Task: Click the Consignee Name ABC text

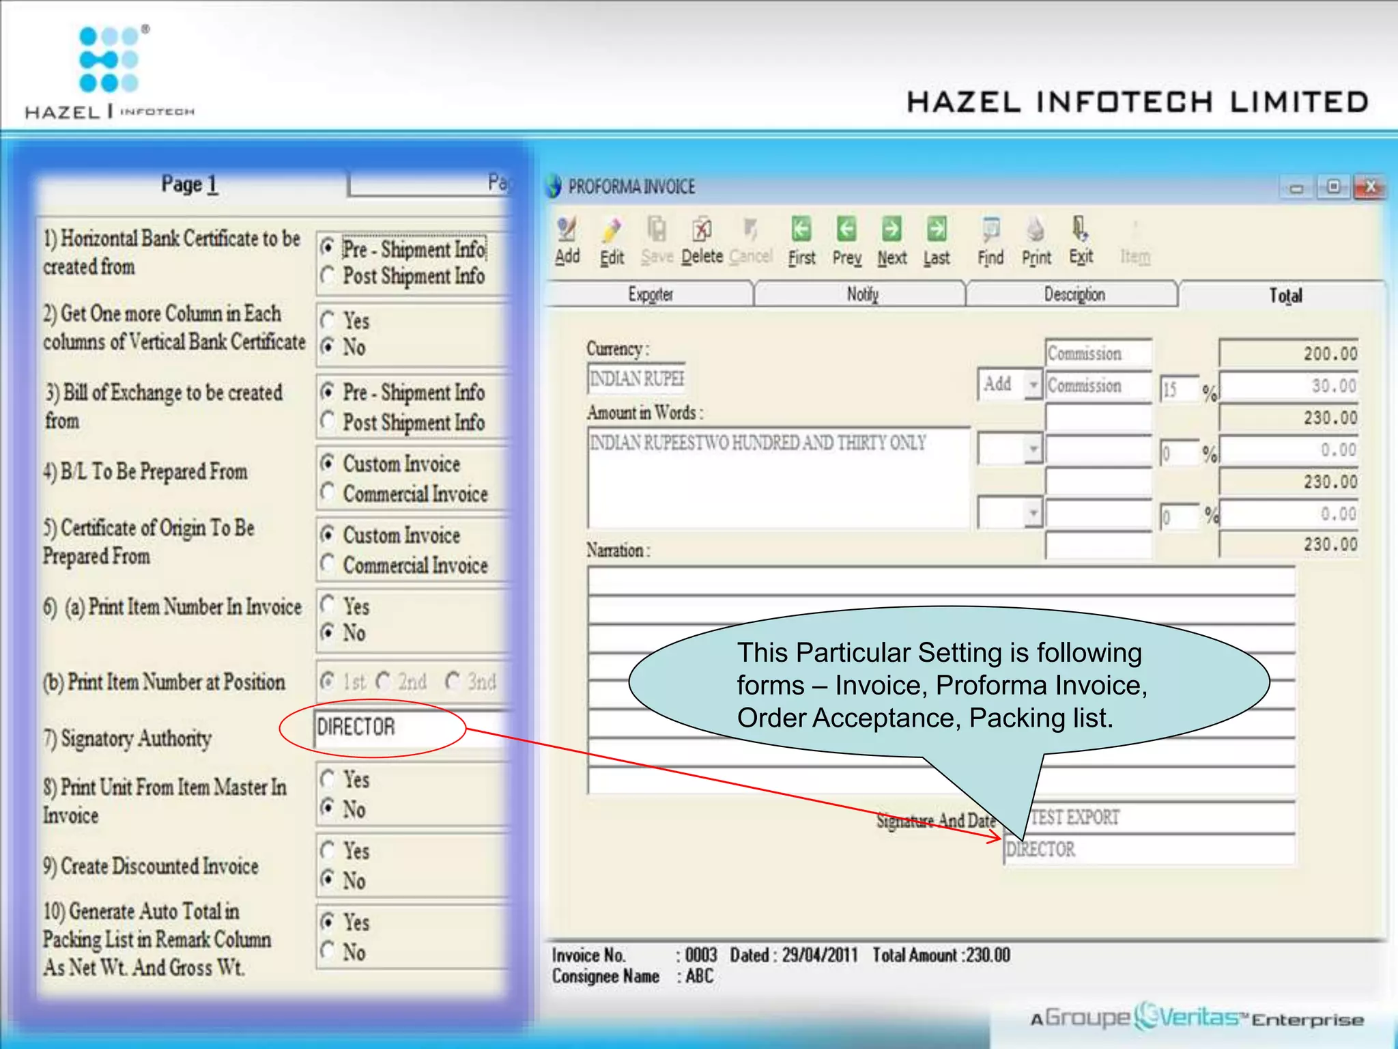Action: (x=633, y=976)
